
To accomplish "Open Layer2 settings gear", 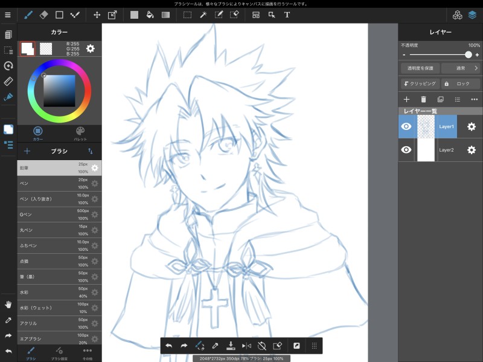I will [x=472, y=150].
